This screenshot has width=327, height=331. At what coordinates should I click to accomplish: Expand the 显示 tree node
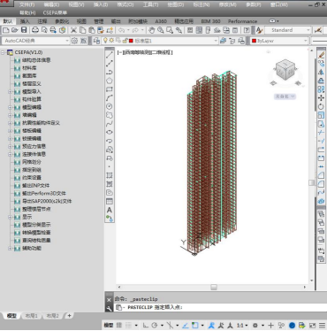point(10,217)
